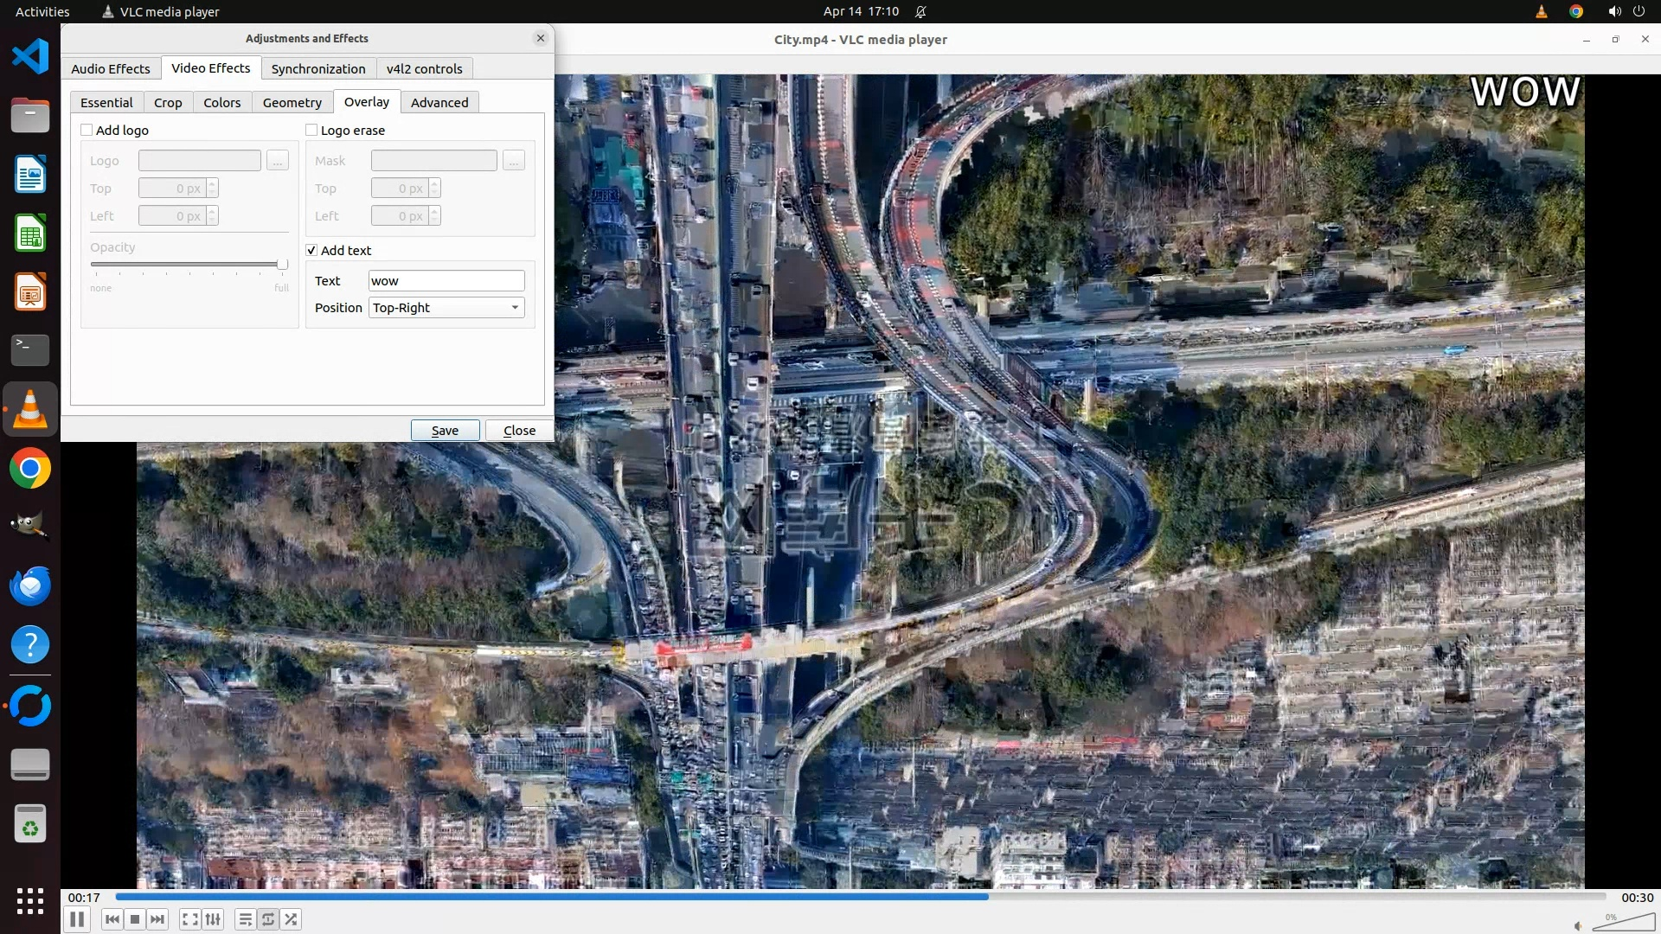Enable random shuffle playback
This screenshot has width=1661, height=934.
click(292, 919)
